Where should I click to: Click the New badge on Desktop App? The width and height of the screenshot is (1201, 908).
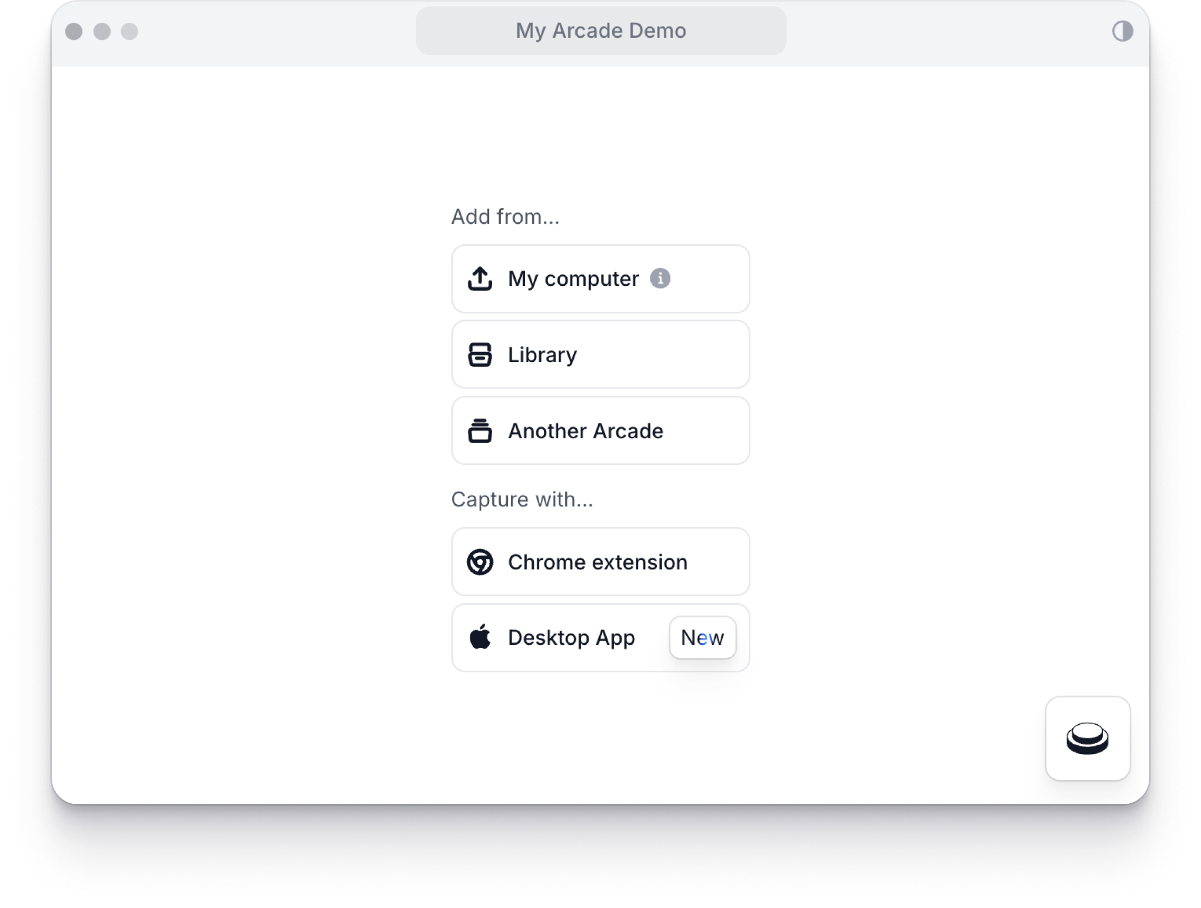702,638
